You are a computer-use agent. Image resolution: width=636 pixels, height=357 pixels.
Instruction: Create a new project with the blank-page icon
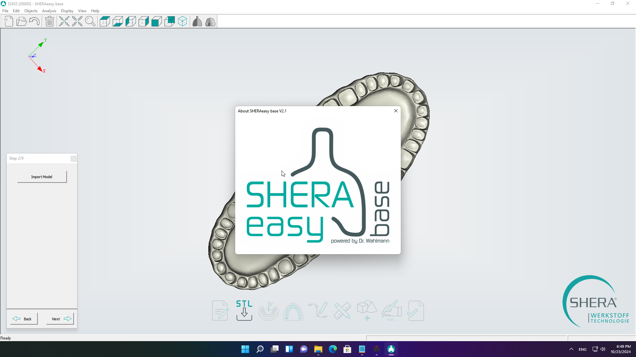tap(9, 21)
